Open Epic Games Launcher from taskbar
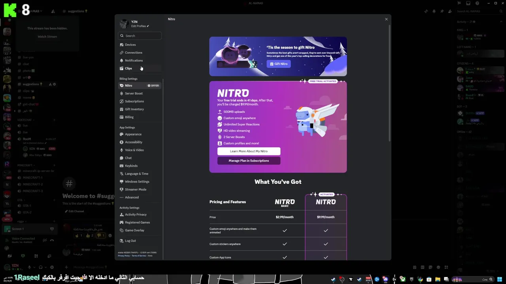Screen dimensions: 506x284 pyautogui.click(x=412, y=279)
